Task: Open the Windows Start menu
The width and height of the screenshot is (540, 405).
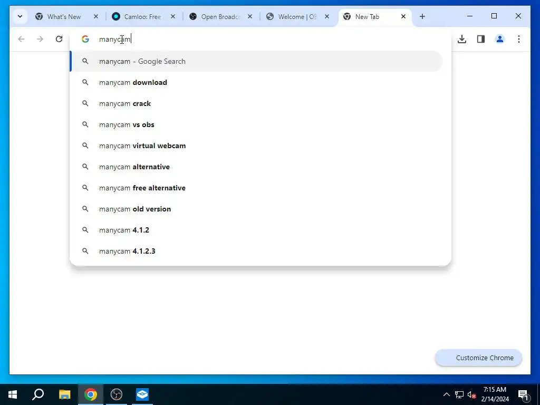Action: pyautogui.click(x=13, y=394)
